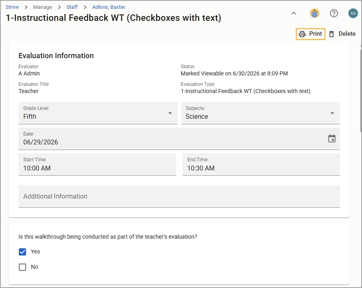This screenshot has width=362, height=288.
Task: Click the walkthrough evaluation question text
Action: coord(108,237)
